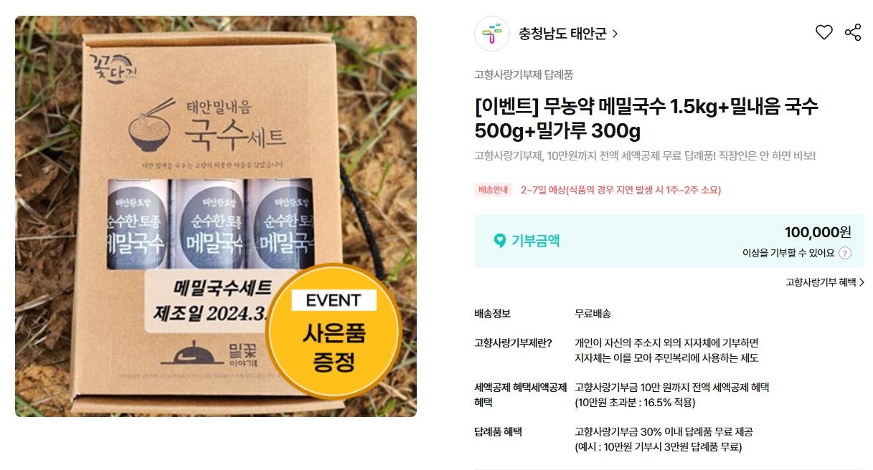
Task: Click the 답례품 혜택 row label
Action: [x=498, y=432]
